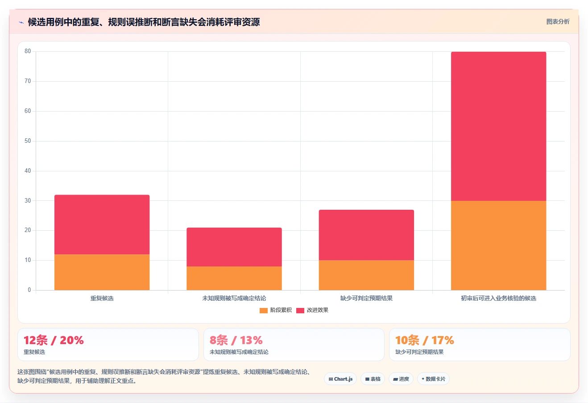This screenshot has width=588, height=403.
Task: Click red segment of 初审后可进入业务核验的候选 bar
Action: click(x=498, y=126)
